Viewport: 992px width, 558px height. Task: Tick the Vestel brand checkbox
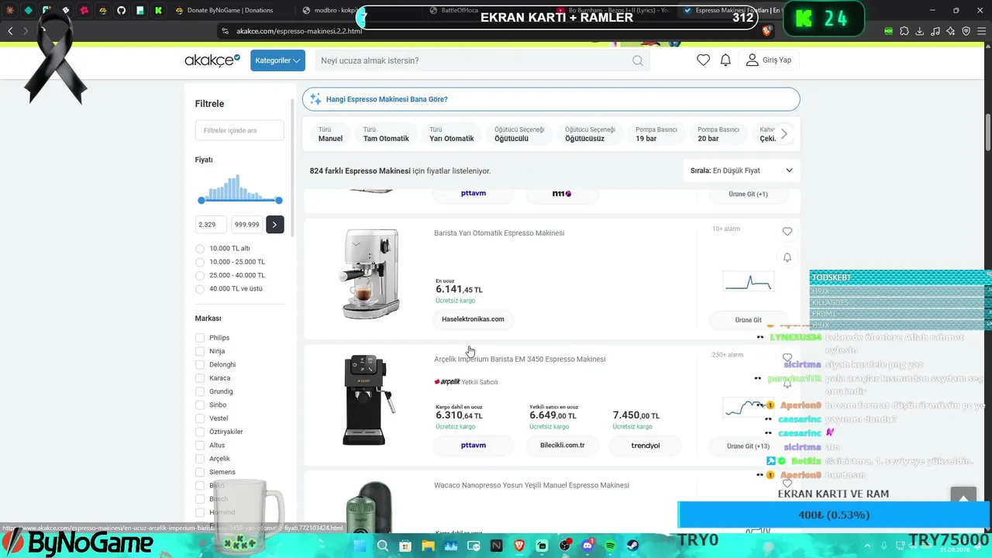coord(200,418)
